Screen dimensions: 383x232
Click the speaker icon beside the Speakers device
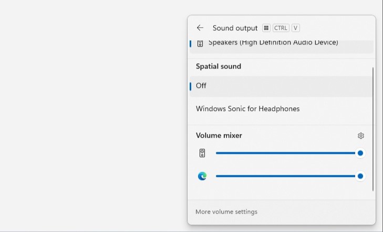[200, 43]
